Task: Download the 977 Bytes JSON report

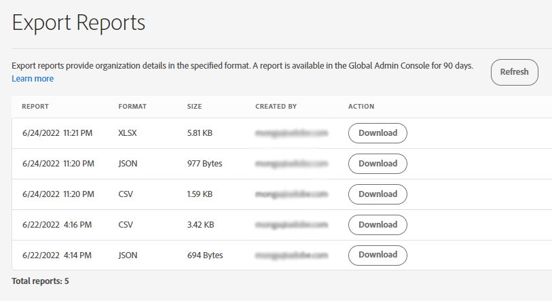Action: tap(378, 164)
